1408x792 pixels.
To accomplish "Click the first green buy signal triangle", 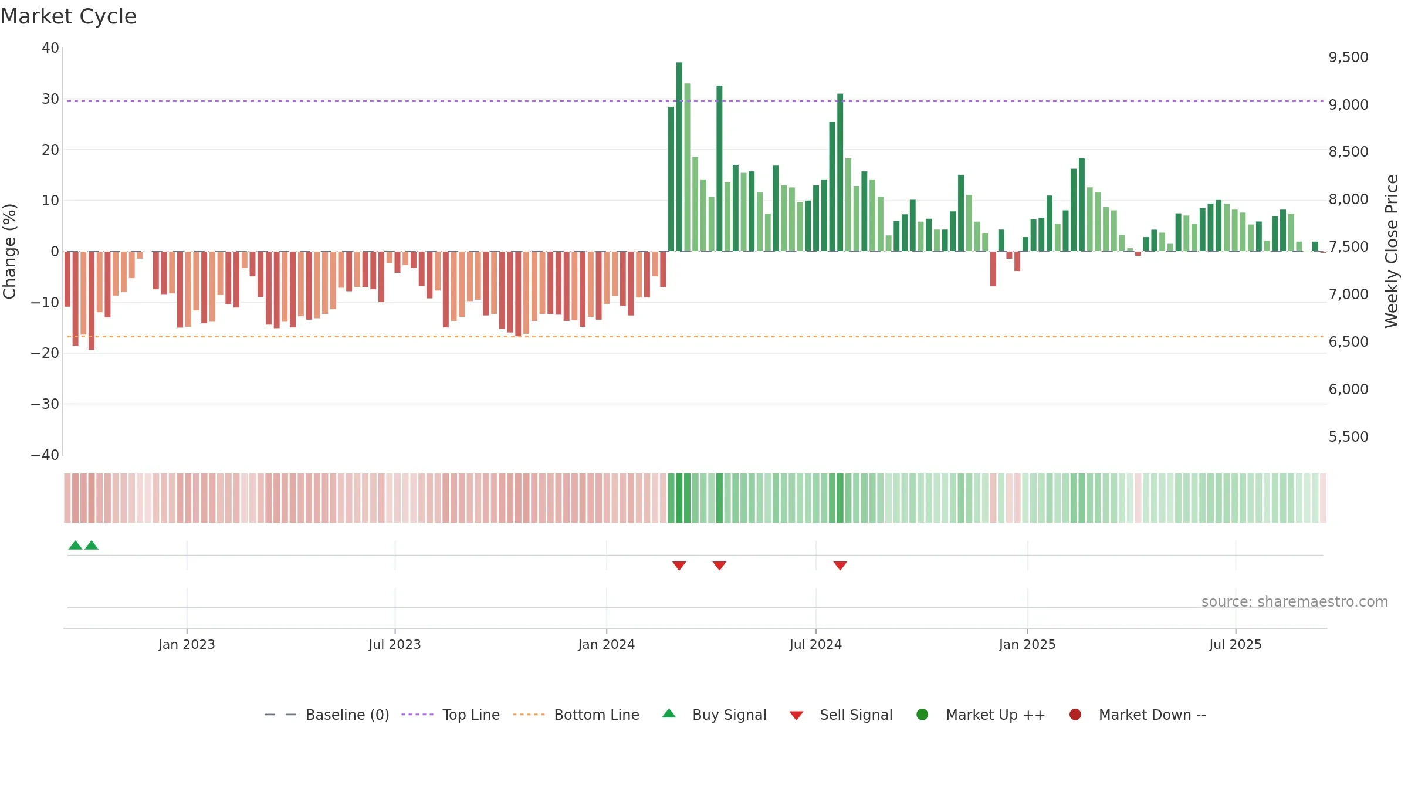I will point(75,545).
